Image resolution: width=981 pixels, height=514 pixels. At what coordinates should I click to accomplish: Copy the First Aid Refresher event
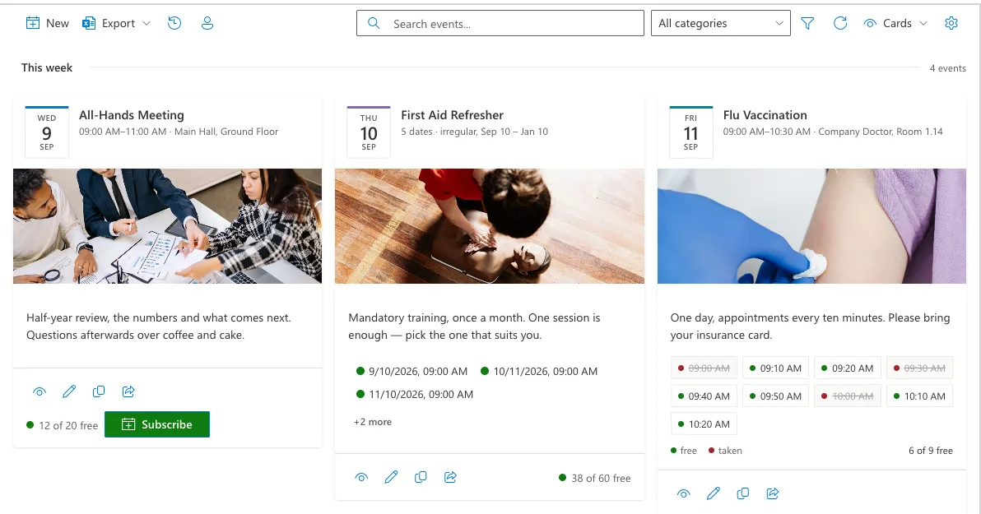pos(421,477)
